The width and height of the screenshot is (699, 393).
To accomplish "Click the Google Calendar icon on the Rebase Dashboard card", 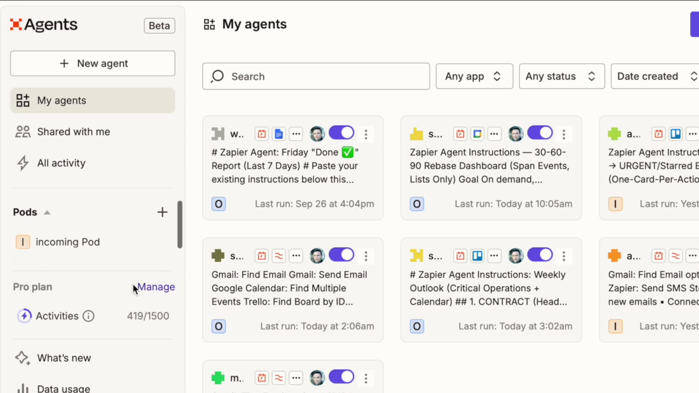I will (477, 134).
